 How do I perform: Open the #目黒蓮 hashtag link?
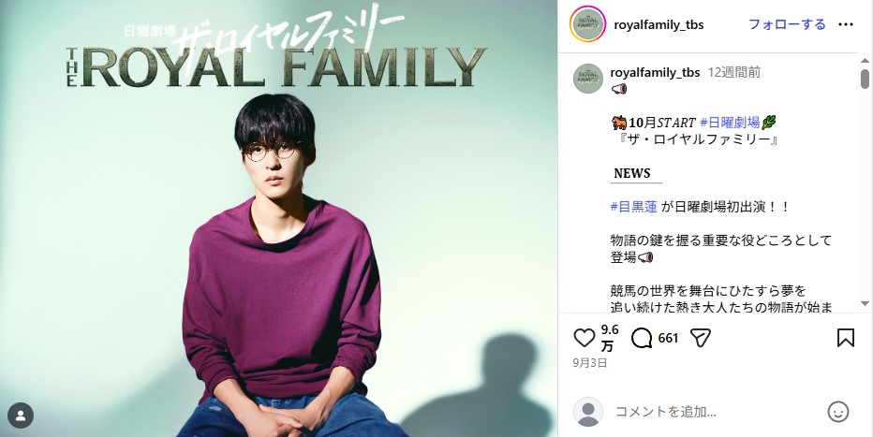pos(633,207)
